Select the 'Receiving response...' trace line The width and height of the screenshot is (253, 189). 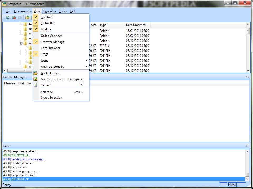pos(124,171)
